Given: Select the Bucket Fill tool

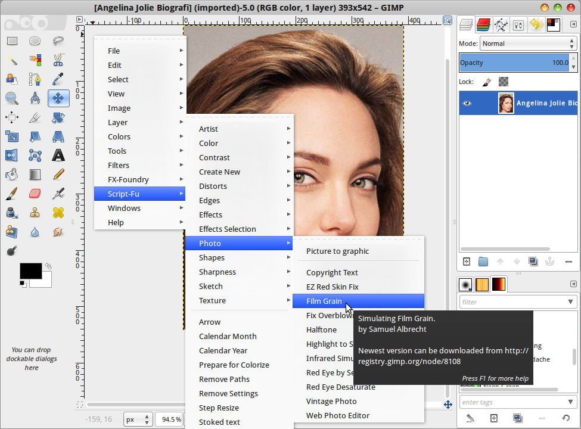Looking at the screenshot, I should click(x=12, y=174).
